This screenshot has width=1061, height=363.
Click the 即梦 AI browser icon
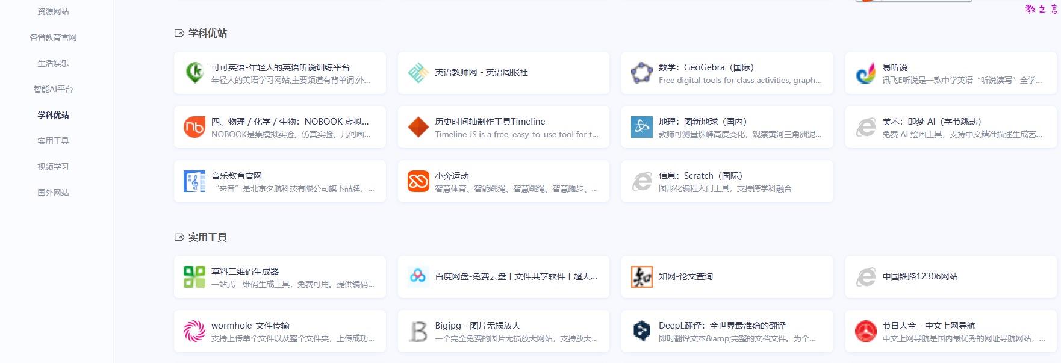pos(866,127)
